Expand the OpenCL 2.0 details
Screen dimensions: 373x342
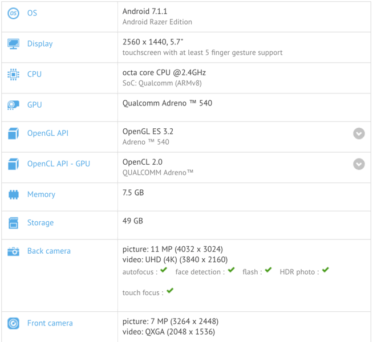(x=359, y=164)
